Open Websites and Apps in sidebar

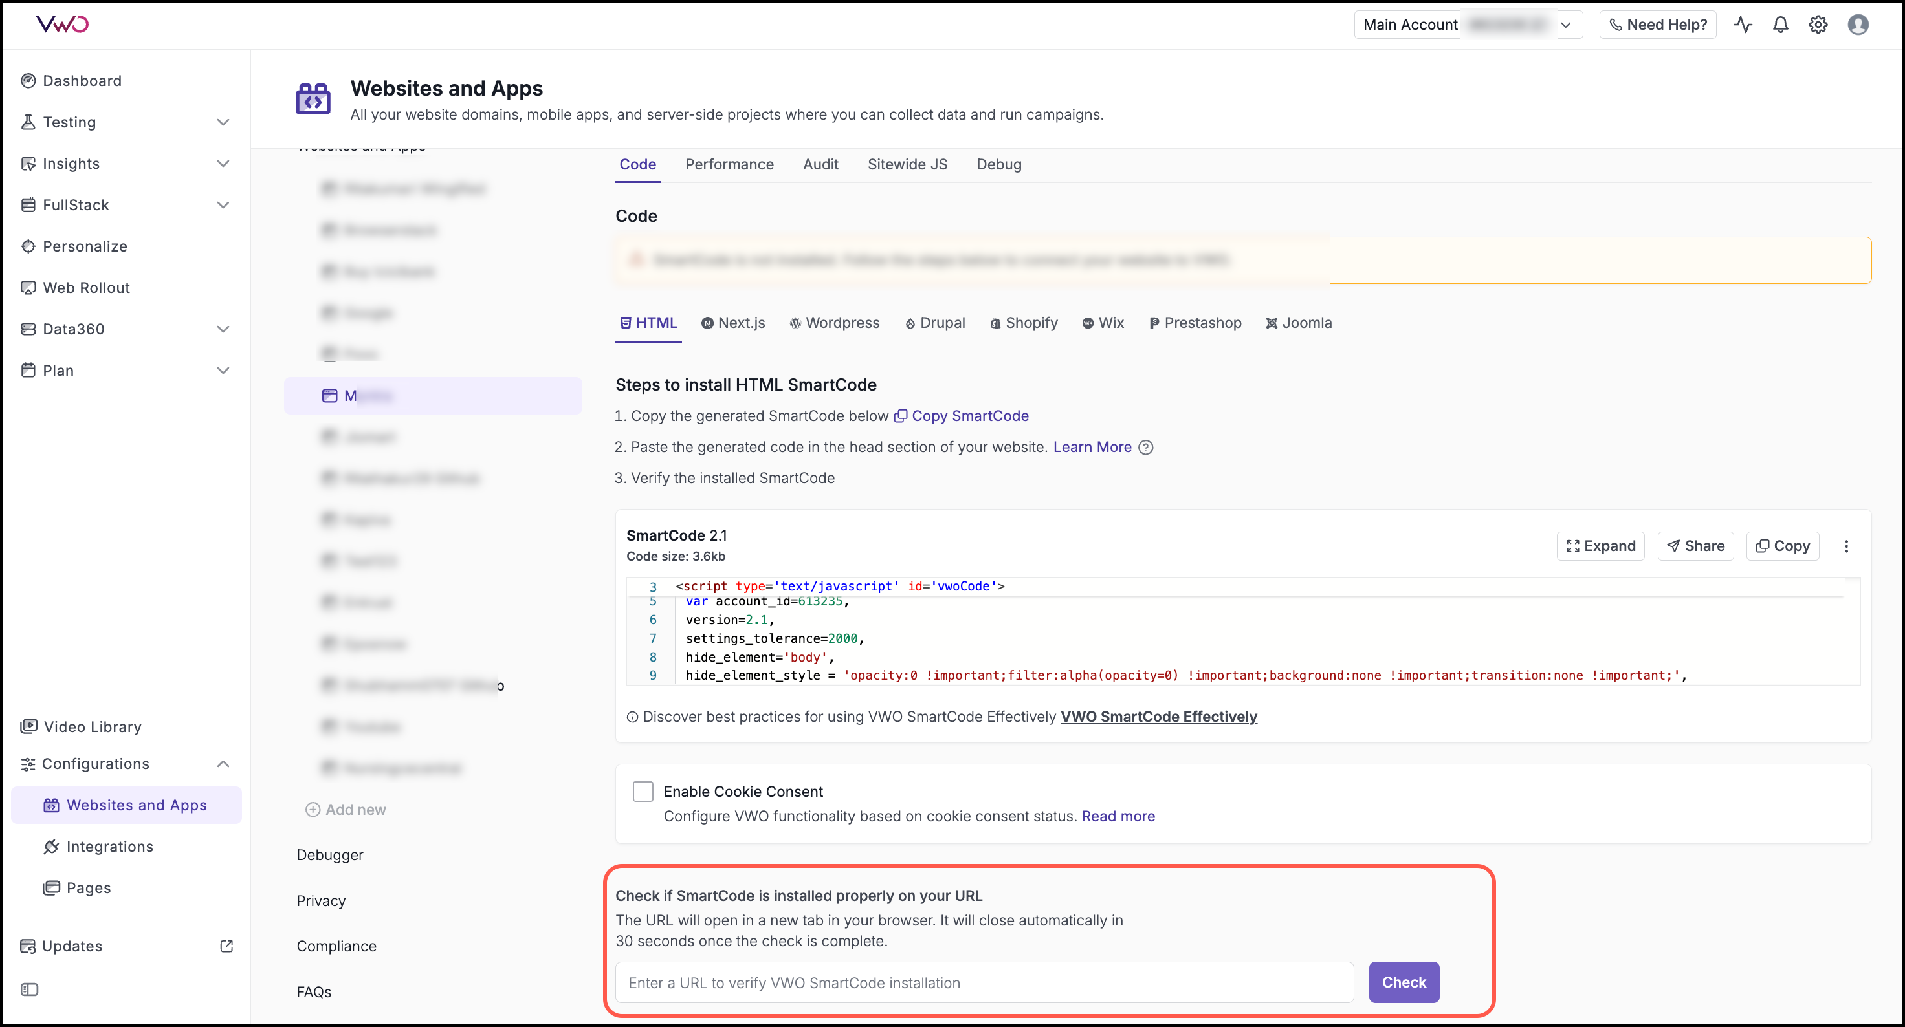126,805
